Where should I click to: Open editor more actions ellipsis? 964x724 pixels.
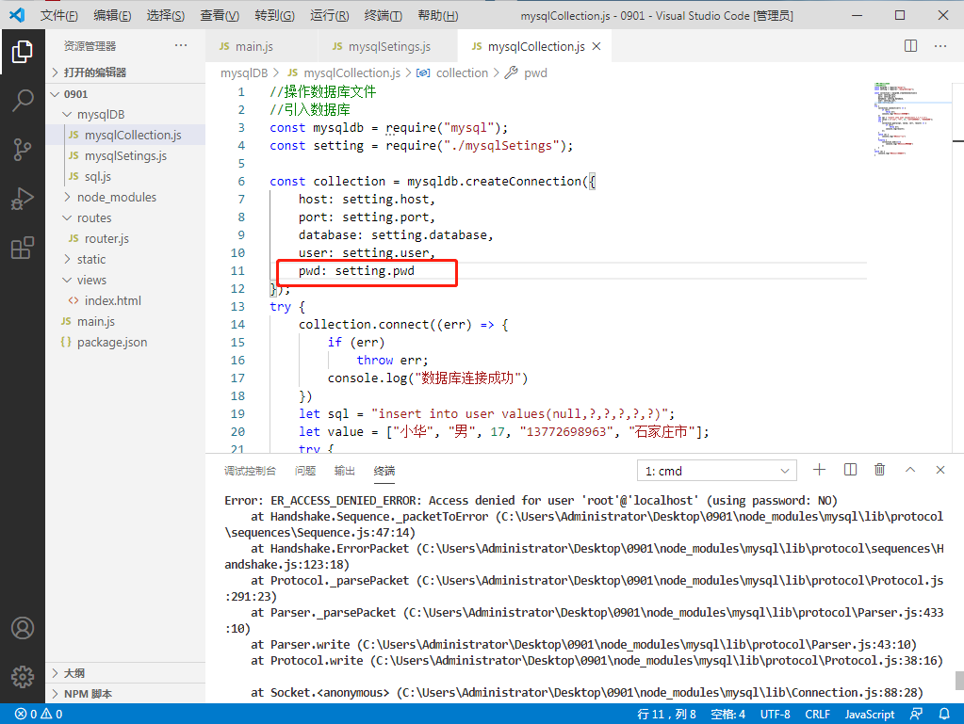940,46
